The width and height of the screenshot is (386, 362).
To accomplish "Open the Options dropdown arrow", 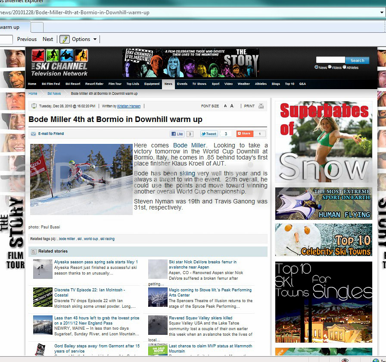I will (x=95, y=39).
